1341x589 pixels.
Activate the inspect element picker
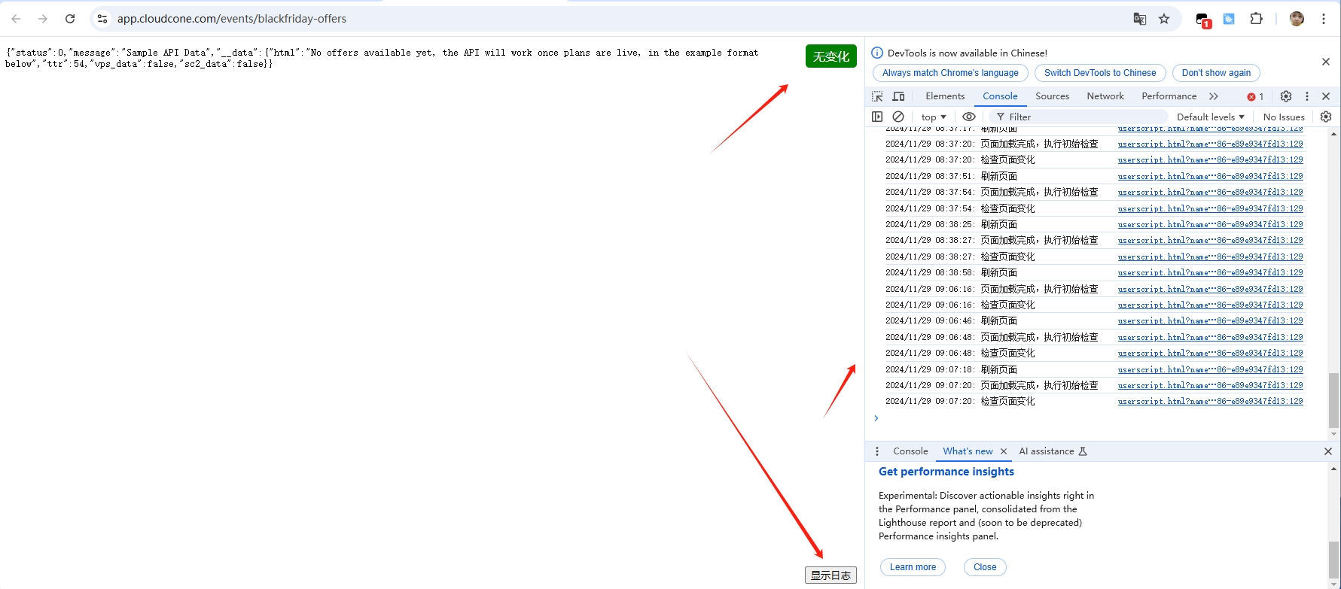tap(877, 96)
